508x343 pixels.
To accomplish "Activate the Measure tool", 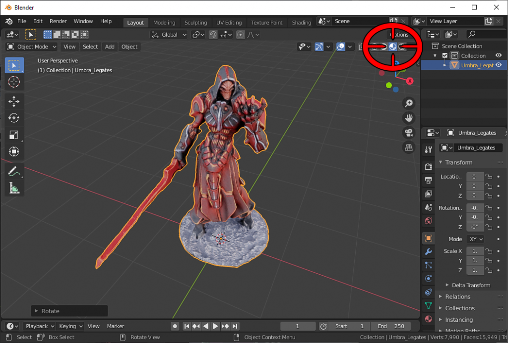I will (x=14, y=188).
